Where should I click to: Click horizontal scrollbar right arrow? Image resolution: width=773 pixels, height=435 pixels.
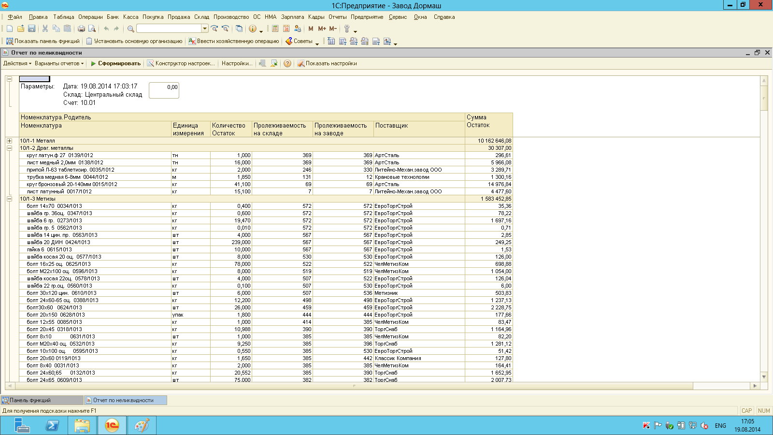[x=755, y=386]
